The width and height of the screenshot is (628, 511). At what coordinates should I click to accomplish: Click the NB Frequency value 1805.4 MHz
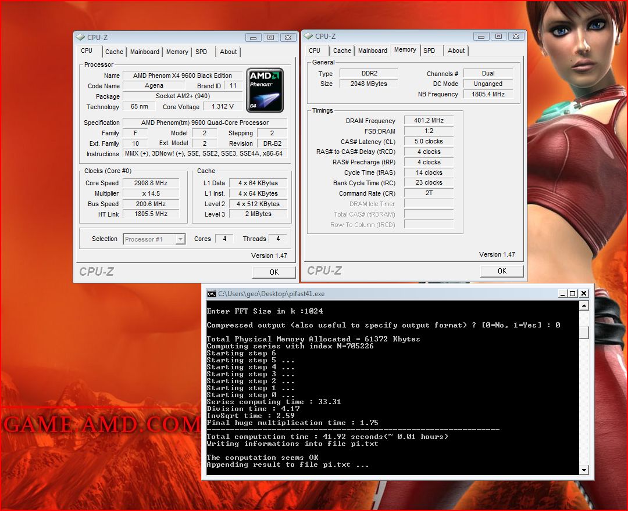(488, 95)
